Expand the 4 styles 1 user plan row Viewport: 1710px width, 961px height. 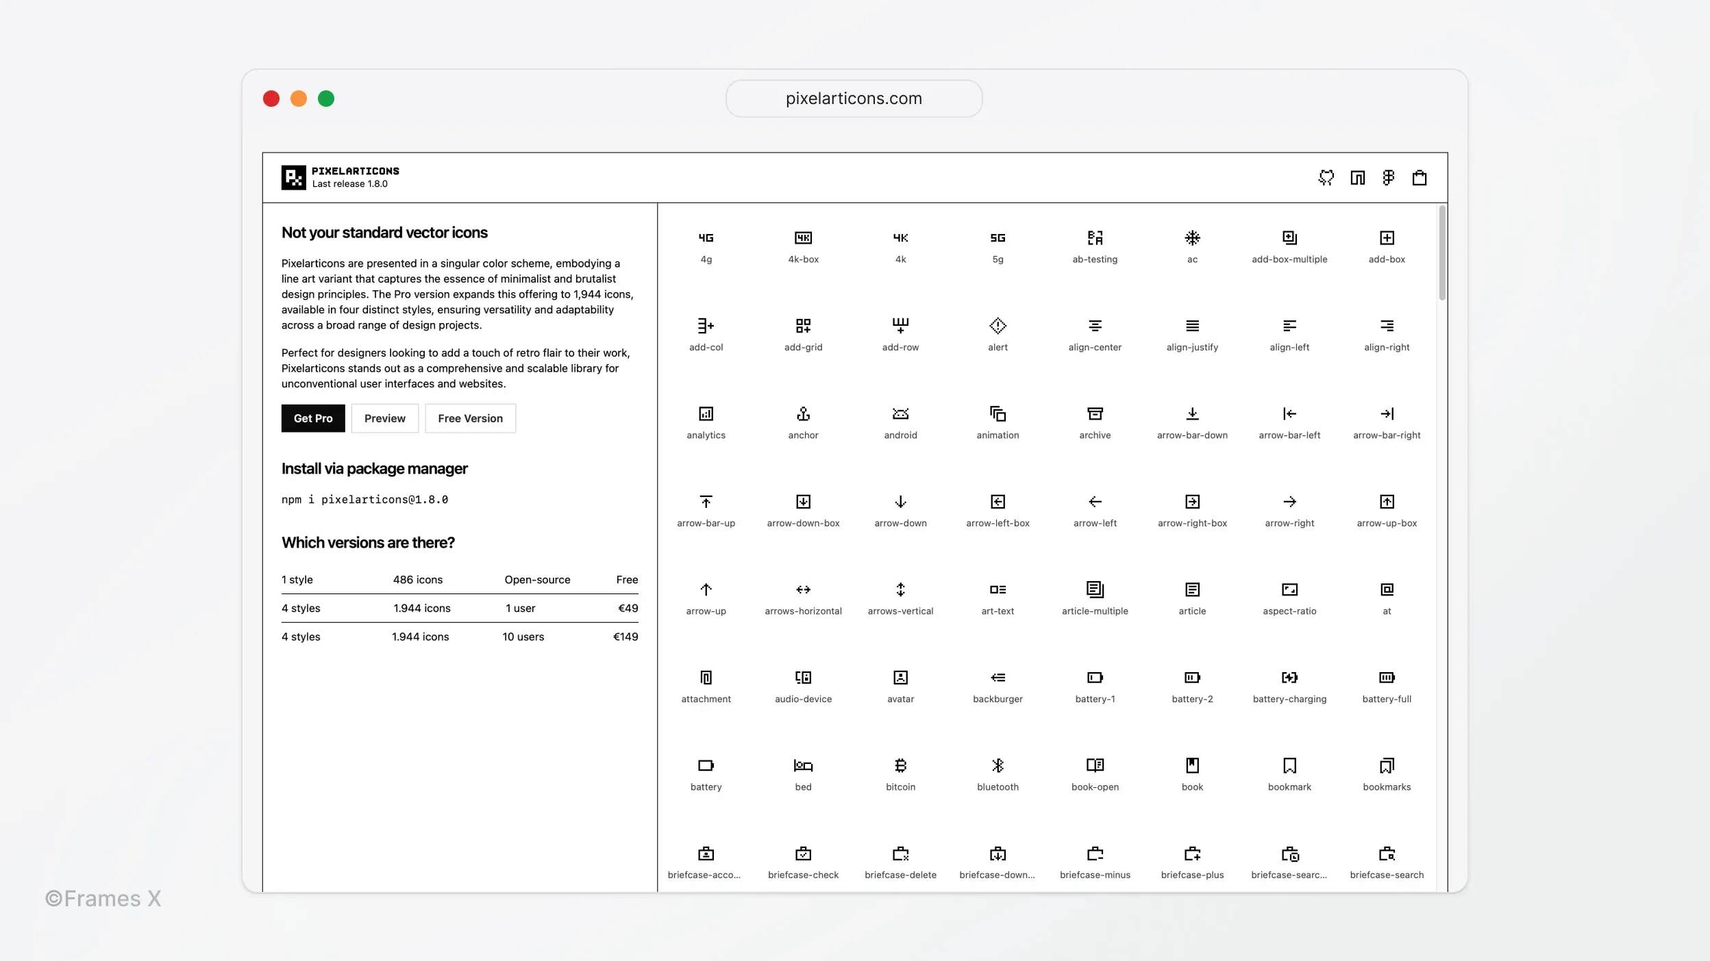pos(459,608)
